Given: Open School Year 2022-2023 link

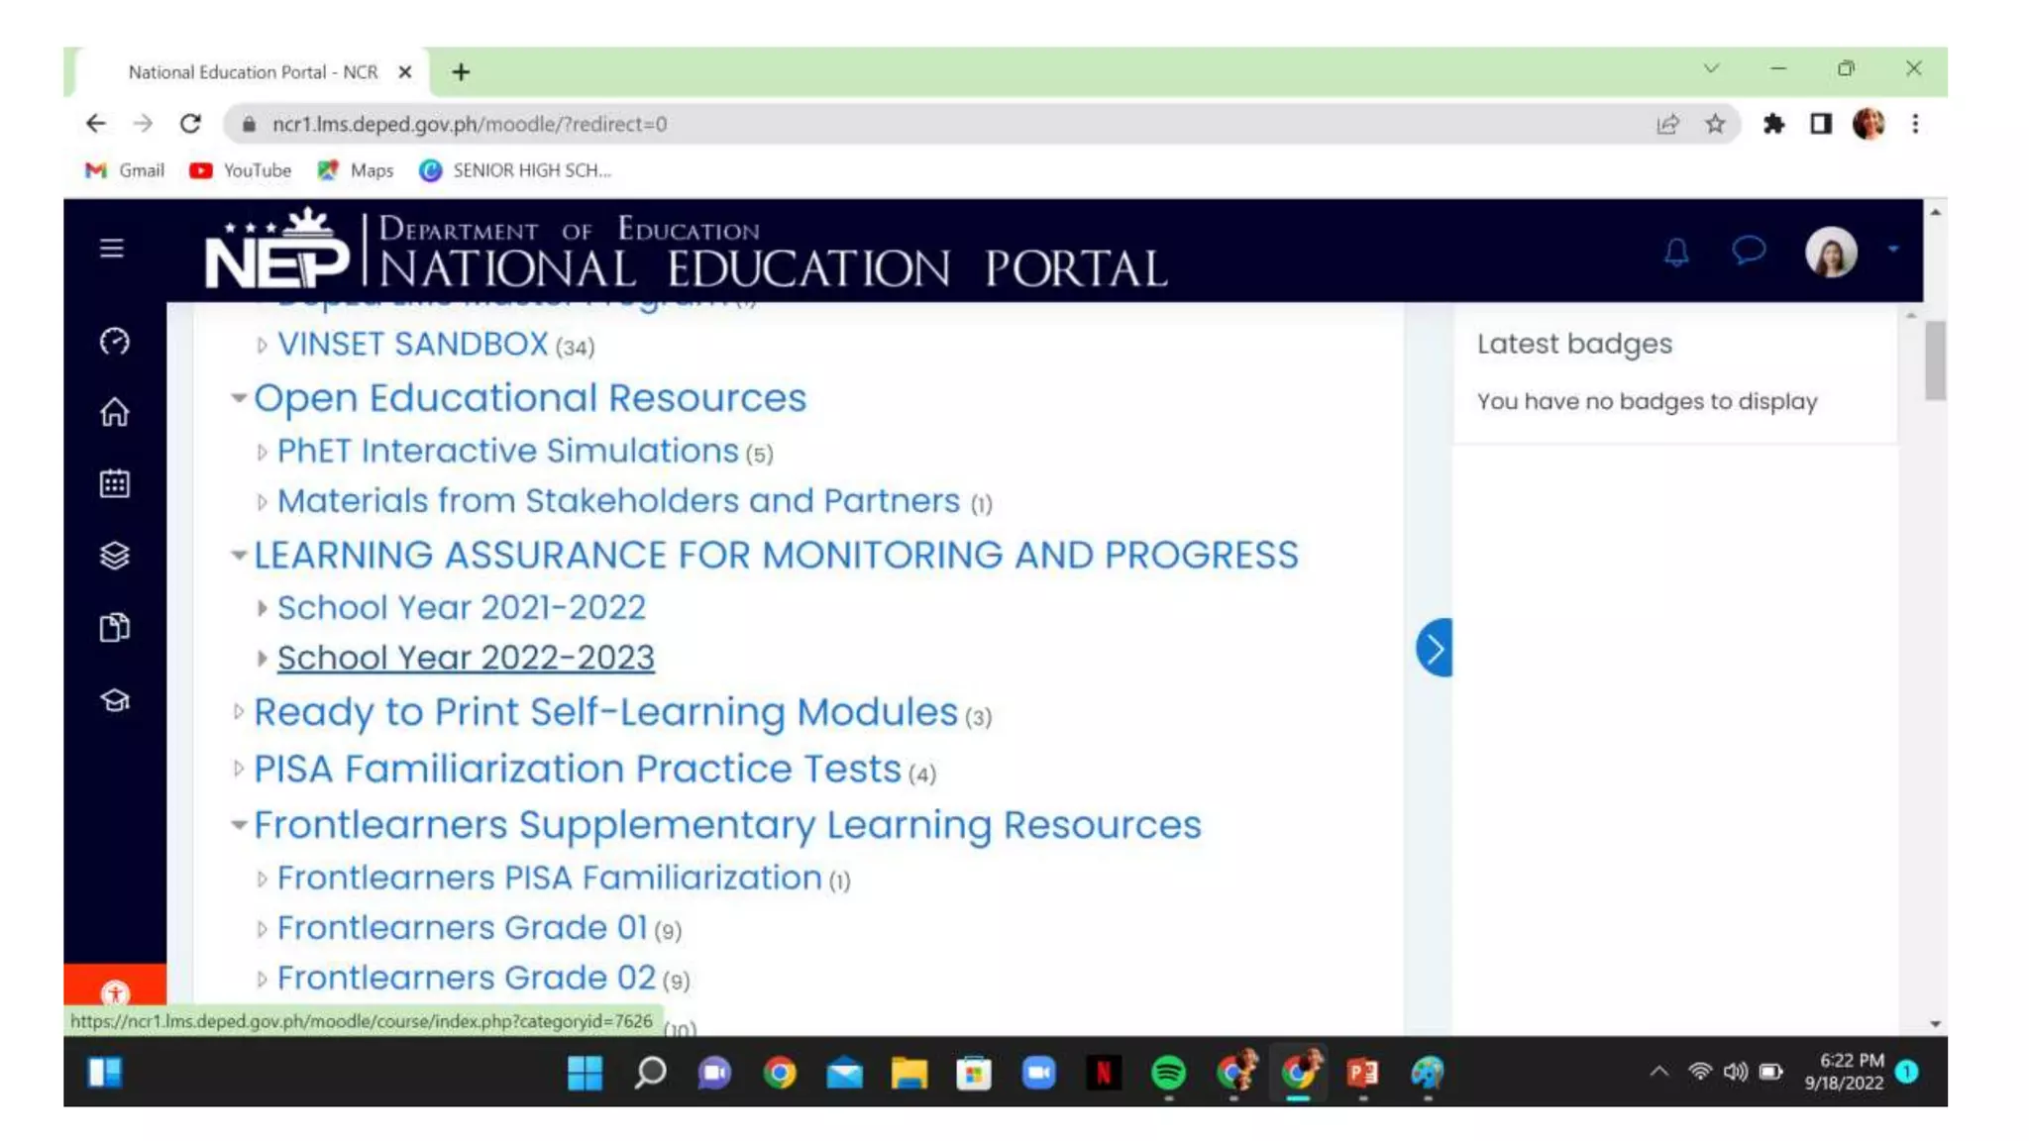Looking at the screenshot, I should (x=466, y=658).
